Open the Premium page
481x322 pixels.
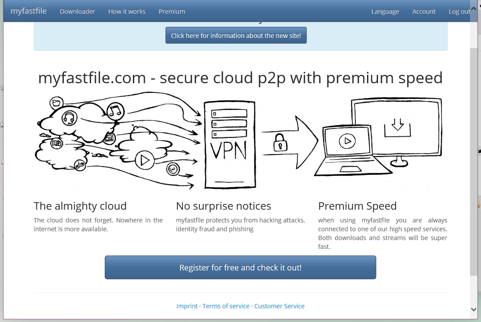pyautogui.click(x=172, y=11)
